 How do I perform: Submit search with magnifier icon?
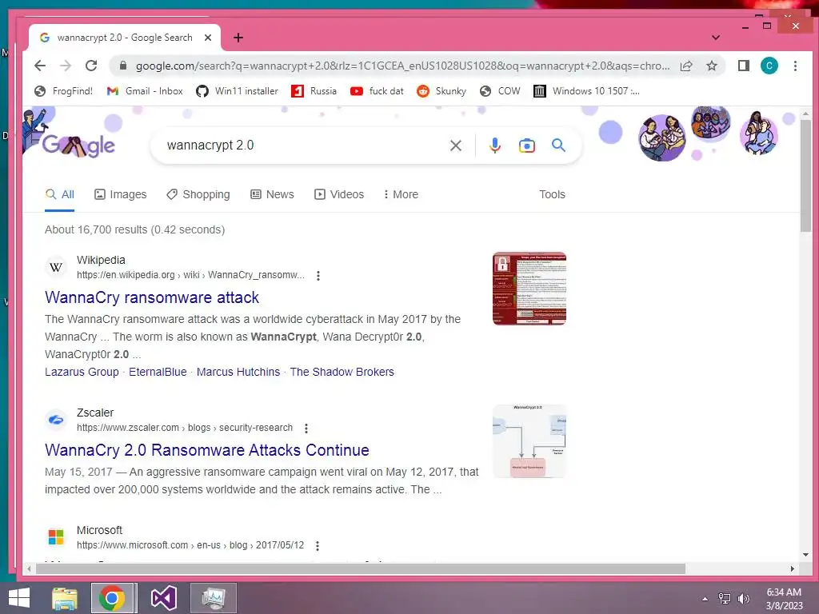click(x=558, y=146)
